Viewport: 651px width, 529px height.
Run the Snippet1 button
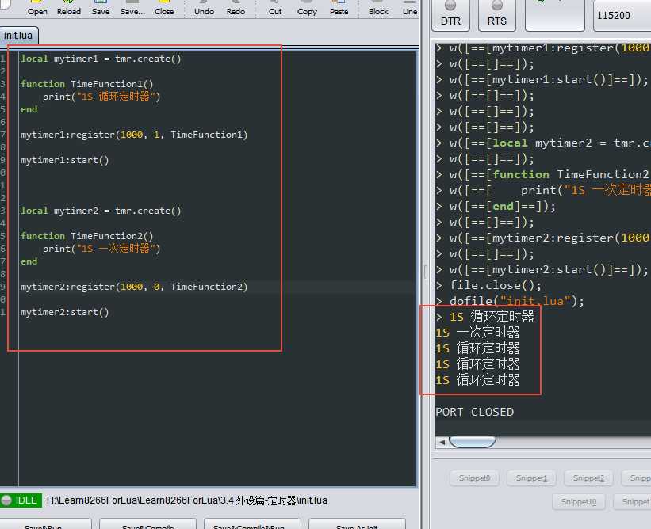click(531, 478)
